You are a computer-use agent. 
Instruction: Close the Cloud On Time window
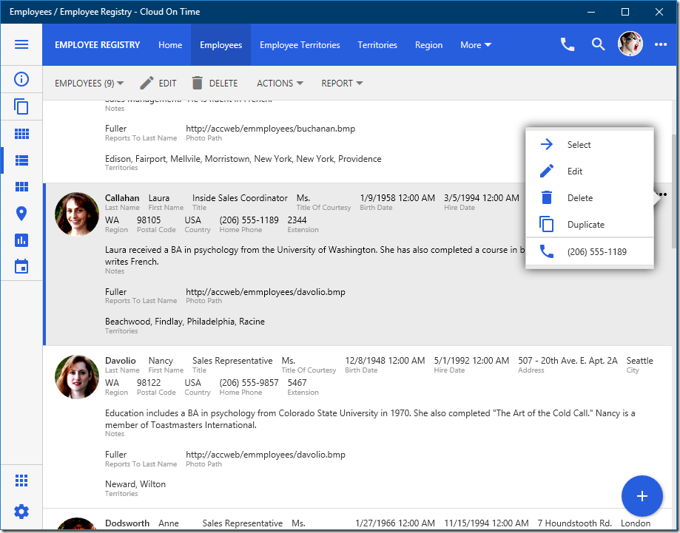pyautogui.click(x=659, y=12)
